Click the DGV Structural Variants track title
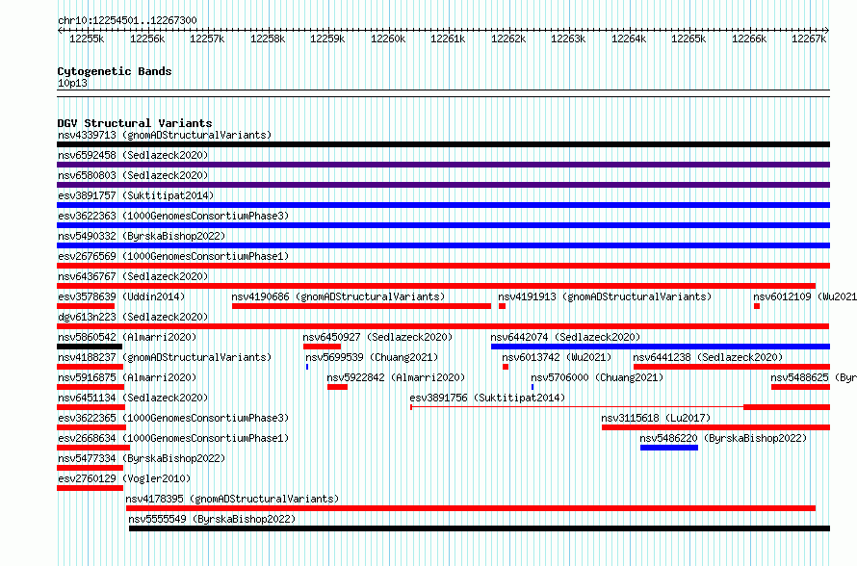Viewport: 857px width, 566px height. click(135, 123)
